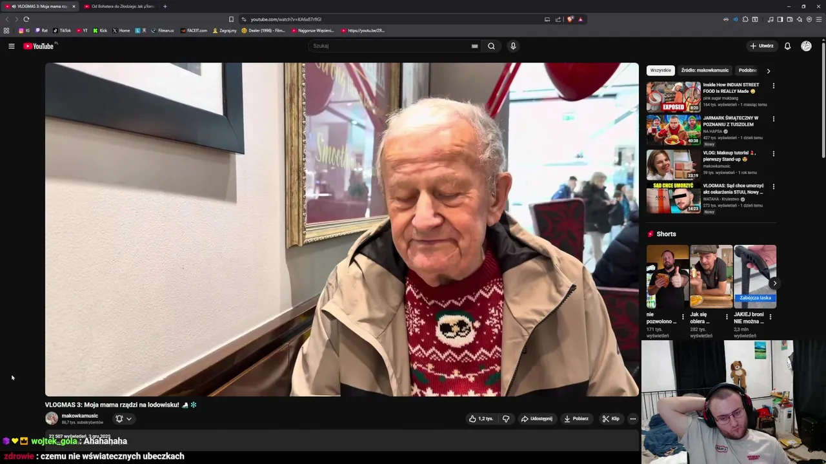
Task: Open the browser extensions puzzle icon
Action: click(x=745, y=19)
